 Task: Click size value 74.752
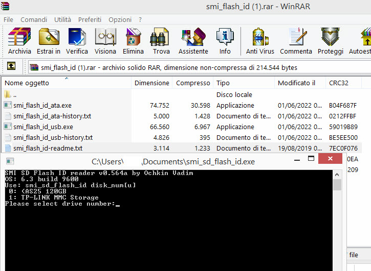click(160, 105)
